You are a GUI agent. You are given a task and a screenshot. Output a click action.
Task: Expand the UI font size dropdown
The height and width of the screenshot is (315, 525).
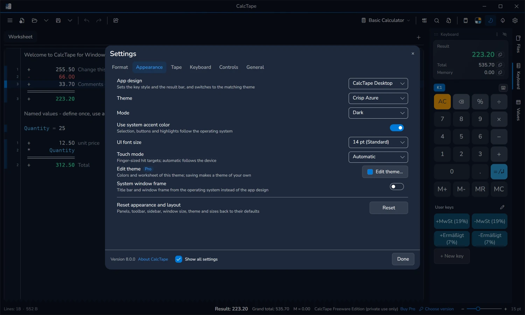point(378,142)
